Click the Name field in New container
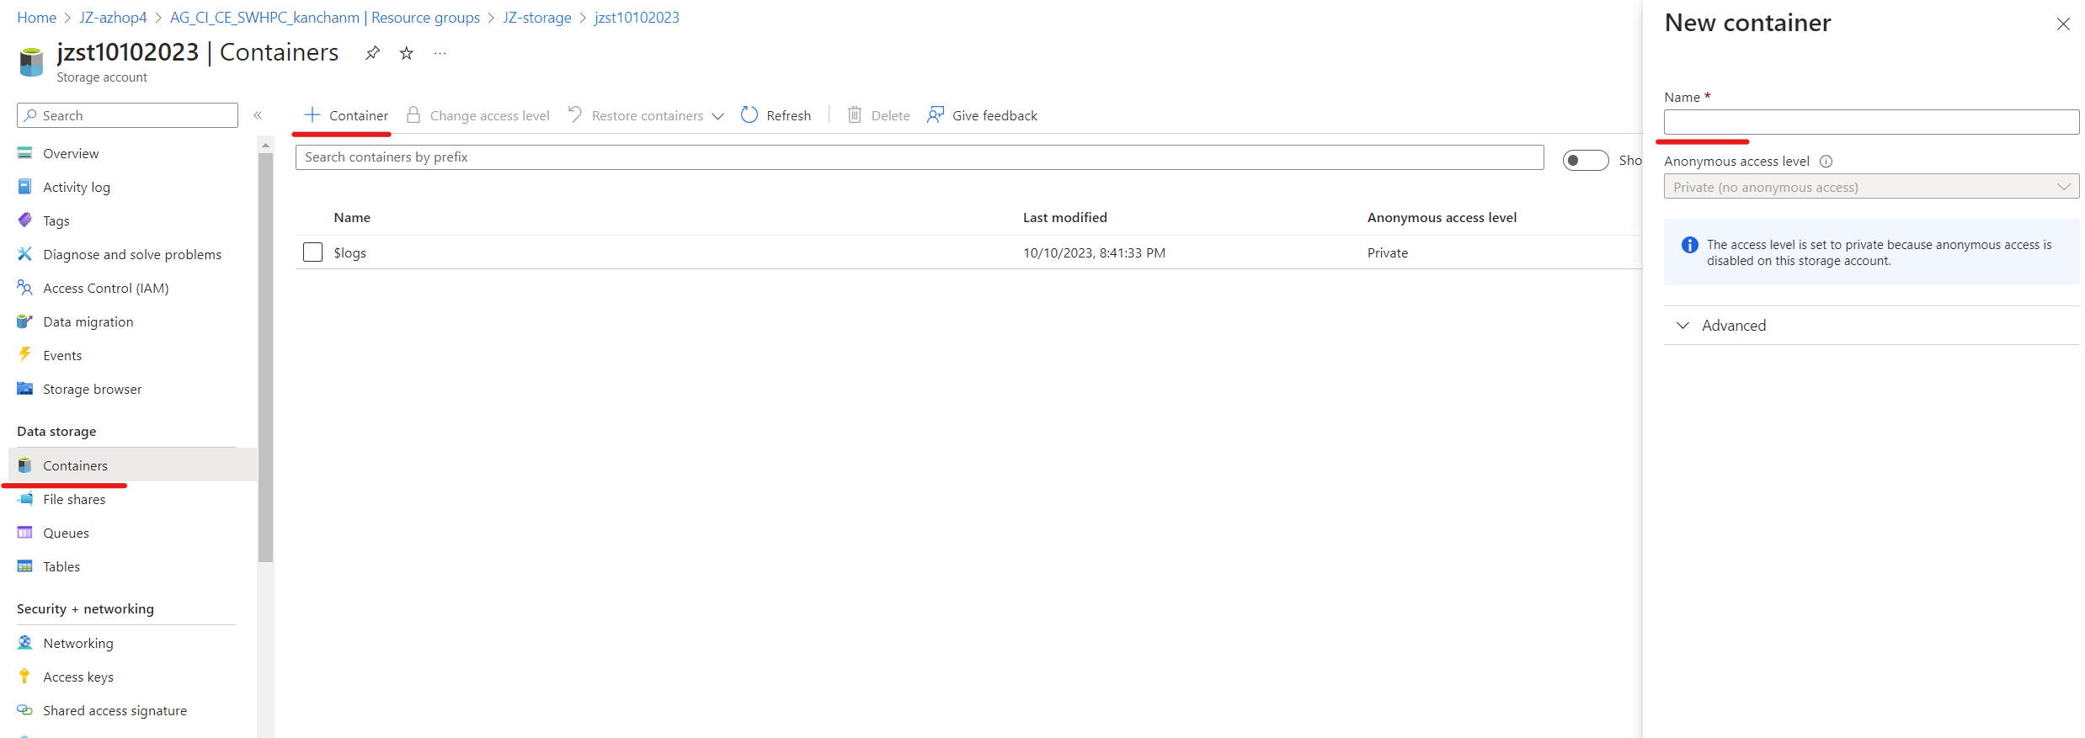2085x738 pixels. 1871,122
